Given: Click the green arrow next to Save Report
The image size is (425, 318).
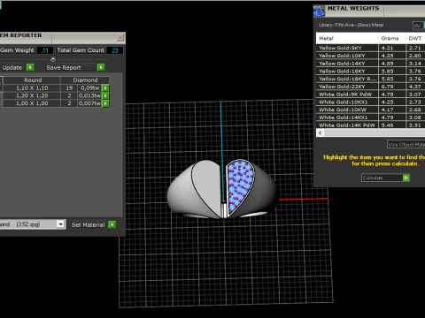Looking at the screenshot, I should [101, 67].
